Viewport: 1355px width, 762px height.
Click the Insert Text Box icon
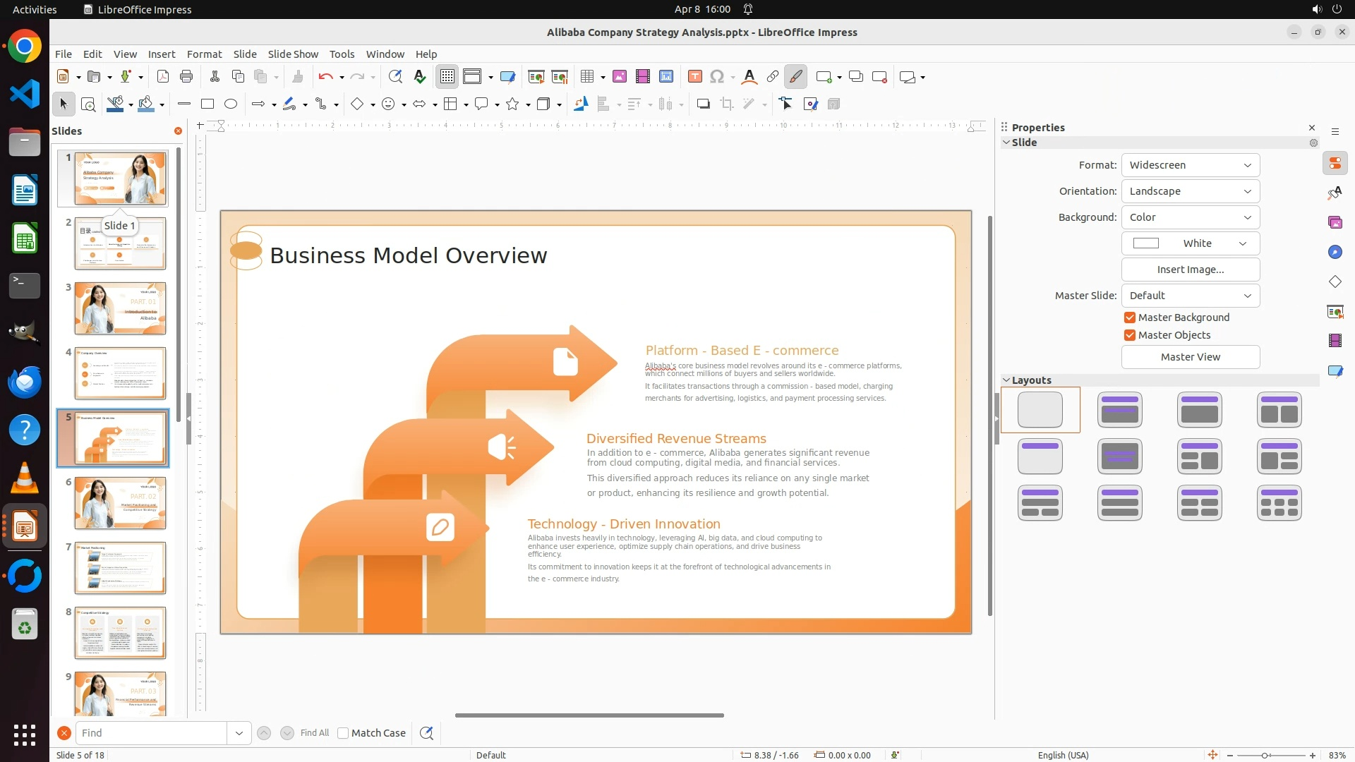point(694,77)
